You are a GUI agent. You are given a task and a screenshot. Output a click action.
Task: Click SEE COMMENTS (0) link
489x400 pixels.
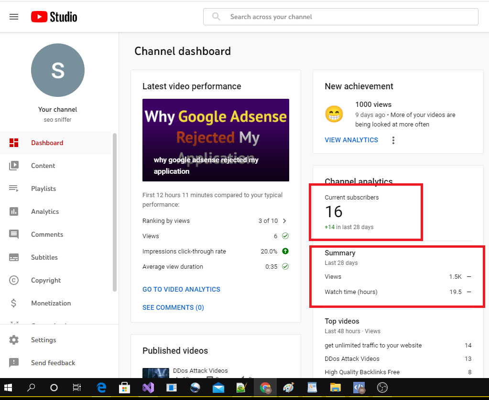(173, 307)
